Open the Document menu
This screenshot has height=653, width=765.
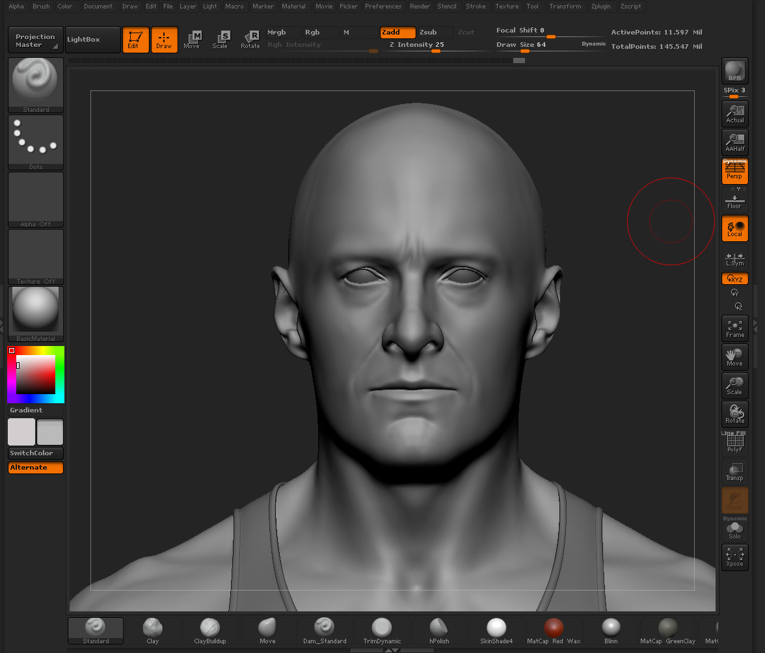click(98, 7)
